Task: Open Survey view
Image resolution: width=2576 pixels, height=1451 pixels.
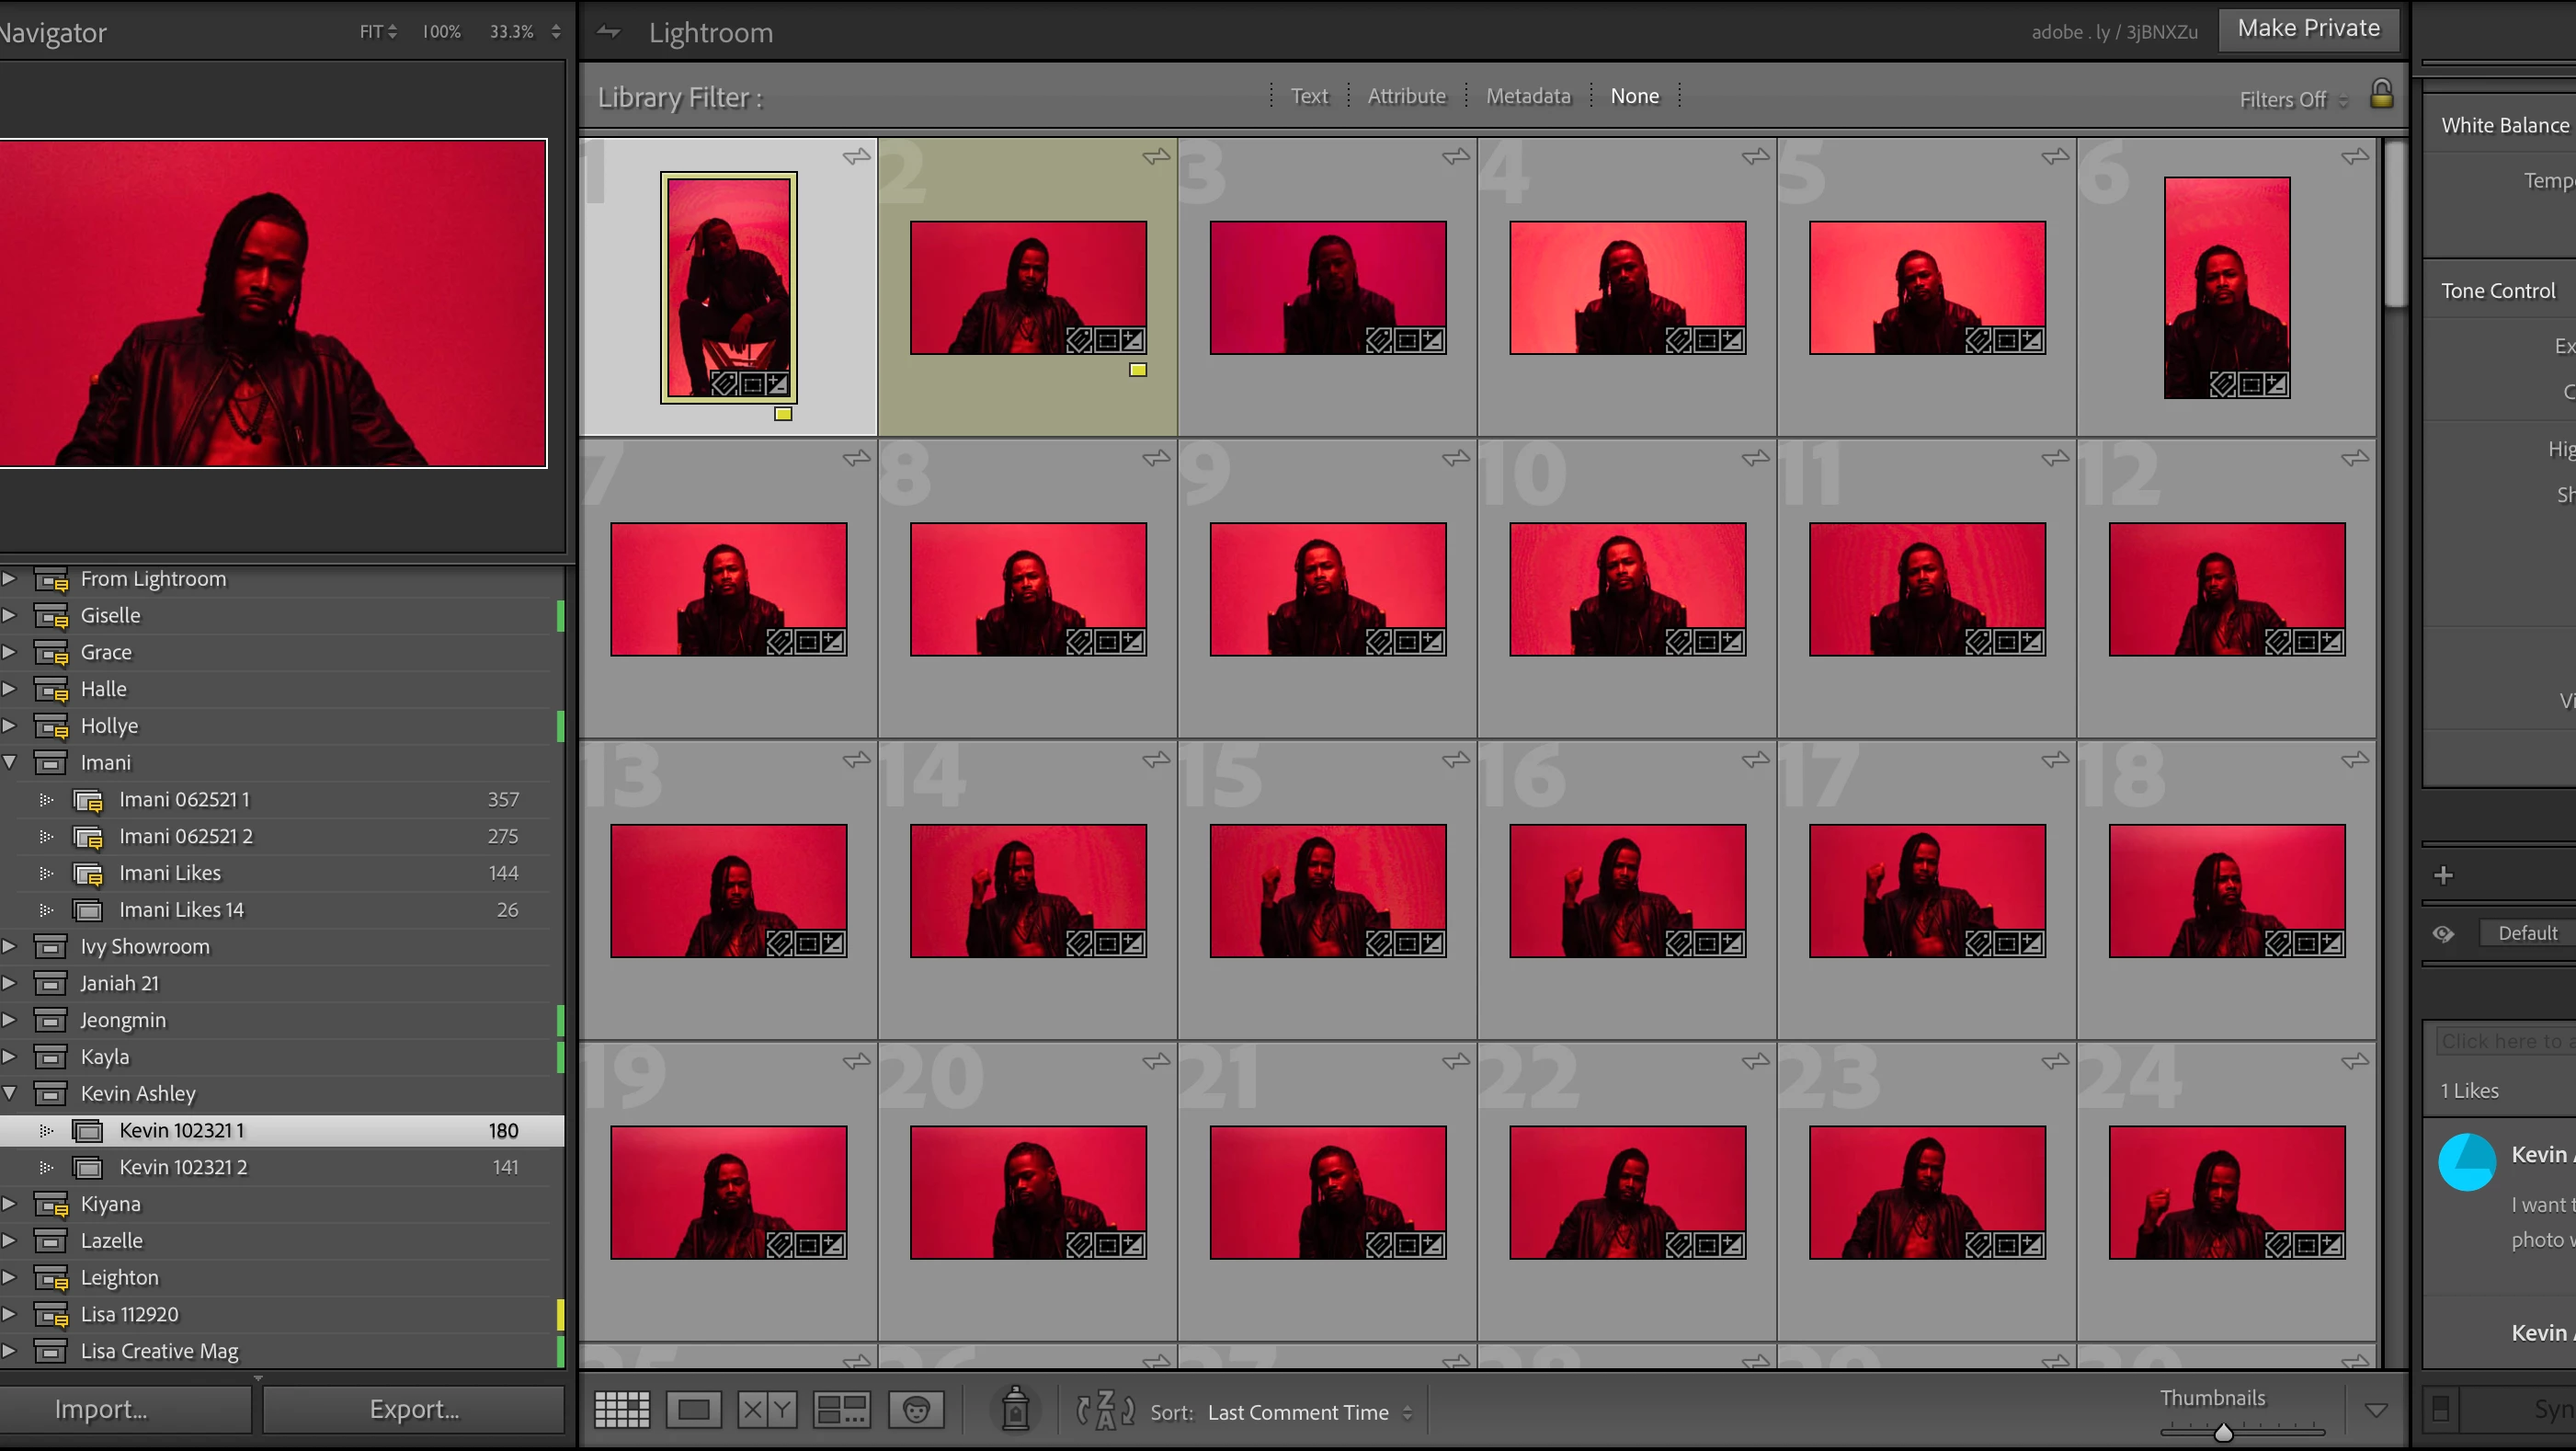Action: click(841, 1410)
